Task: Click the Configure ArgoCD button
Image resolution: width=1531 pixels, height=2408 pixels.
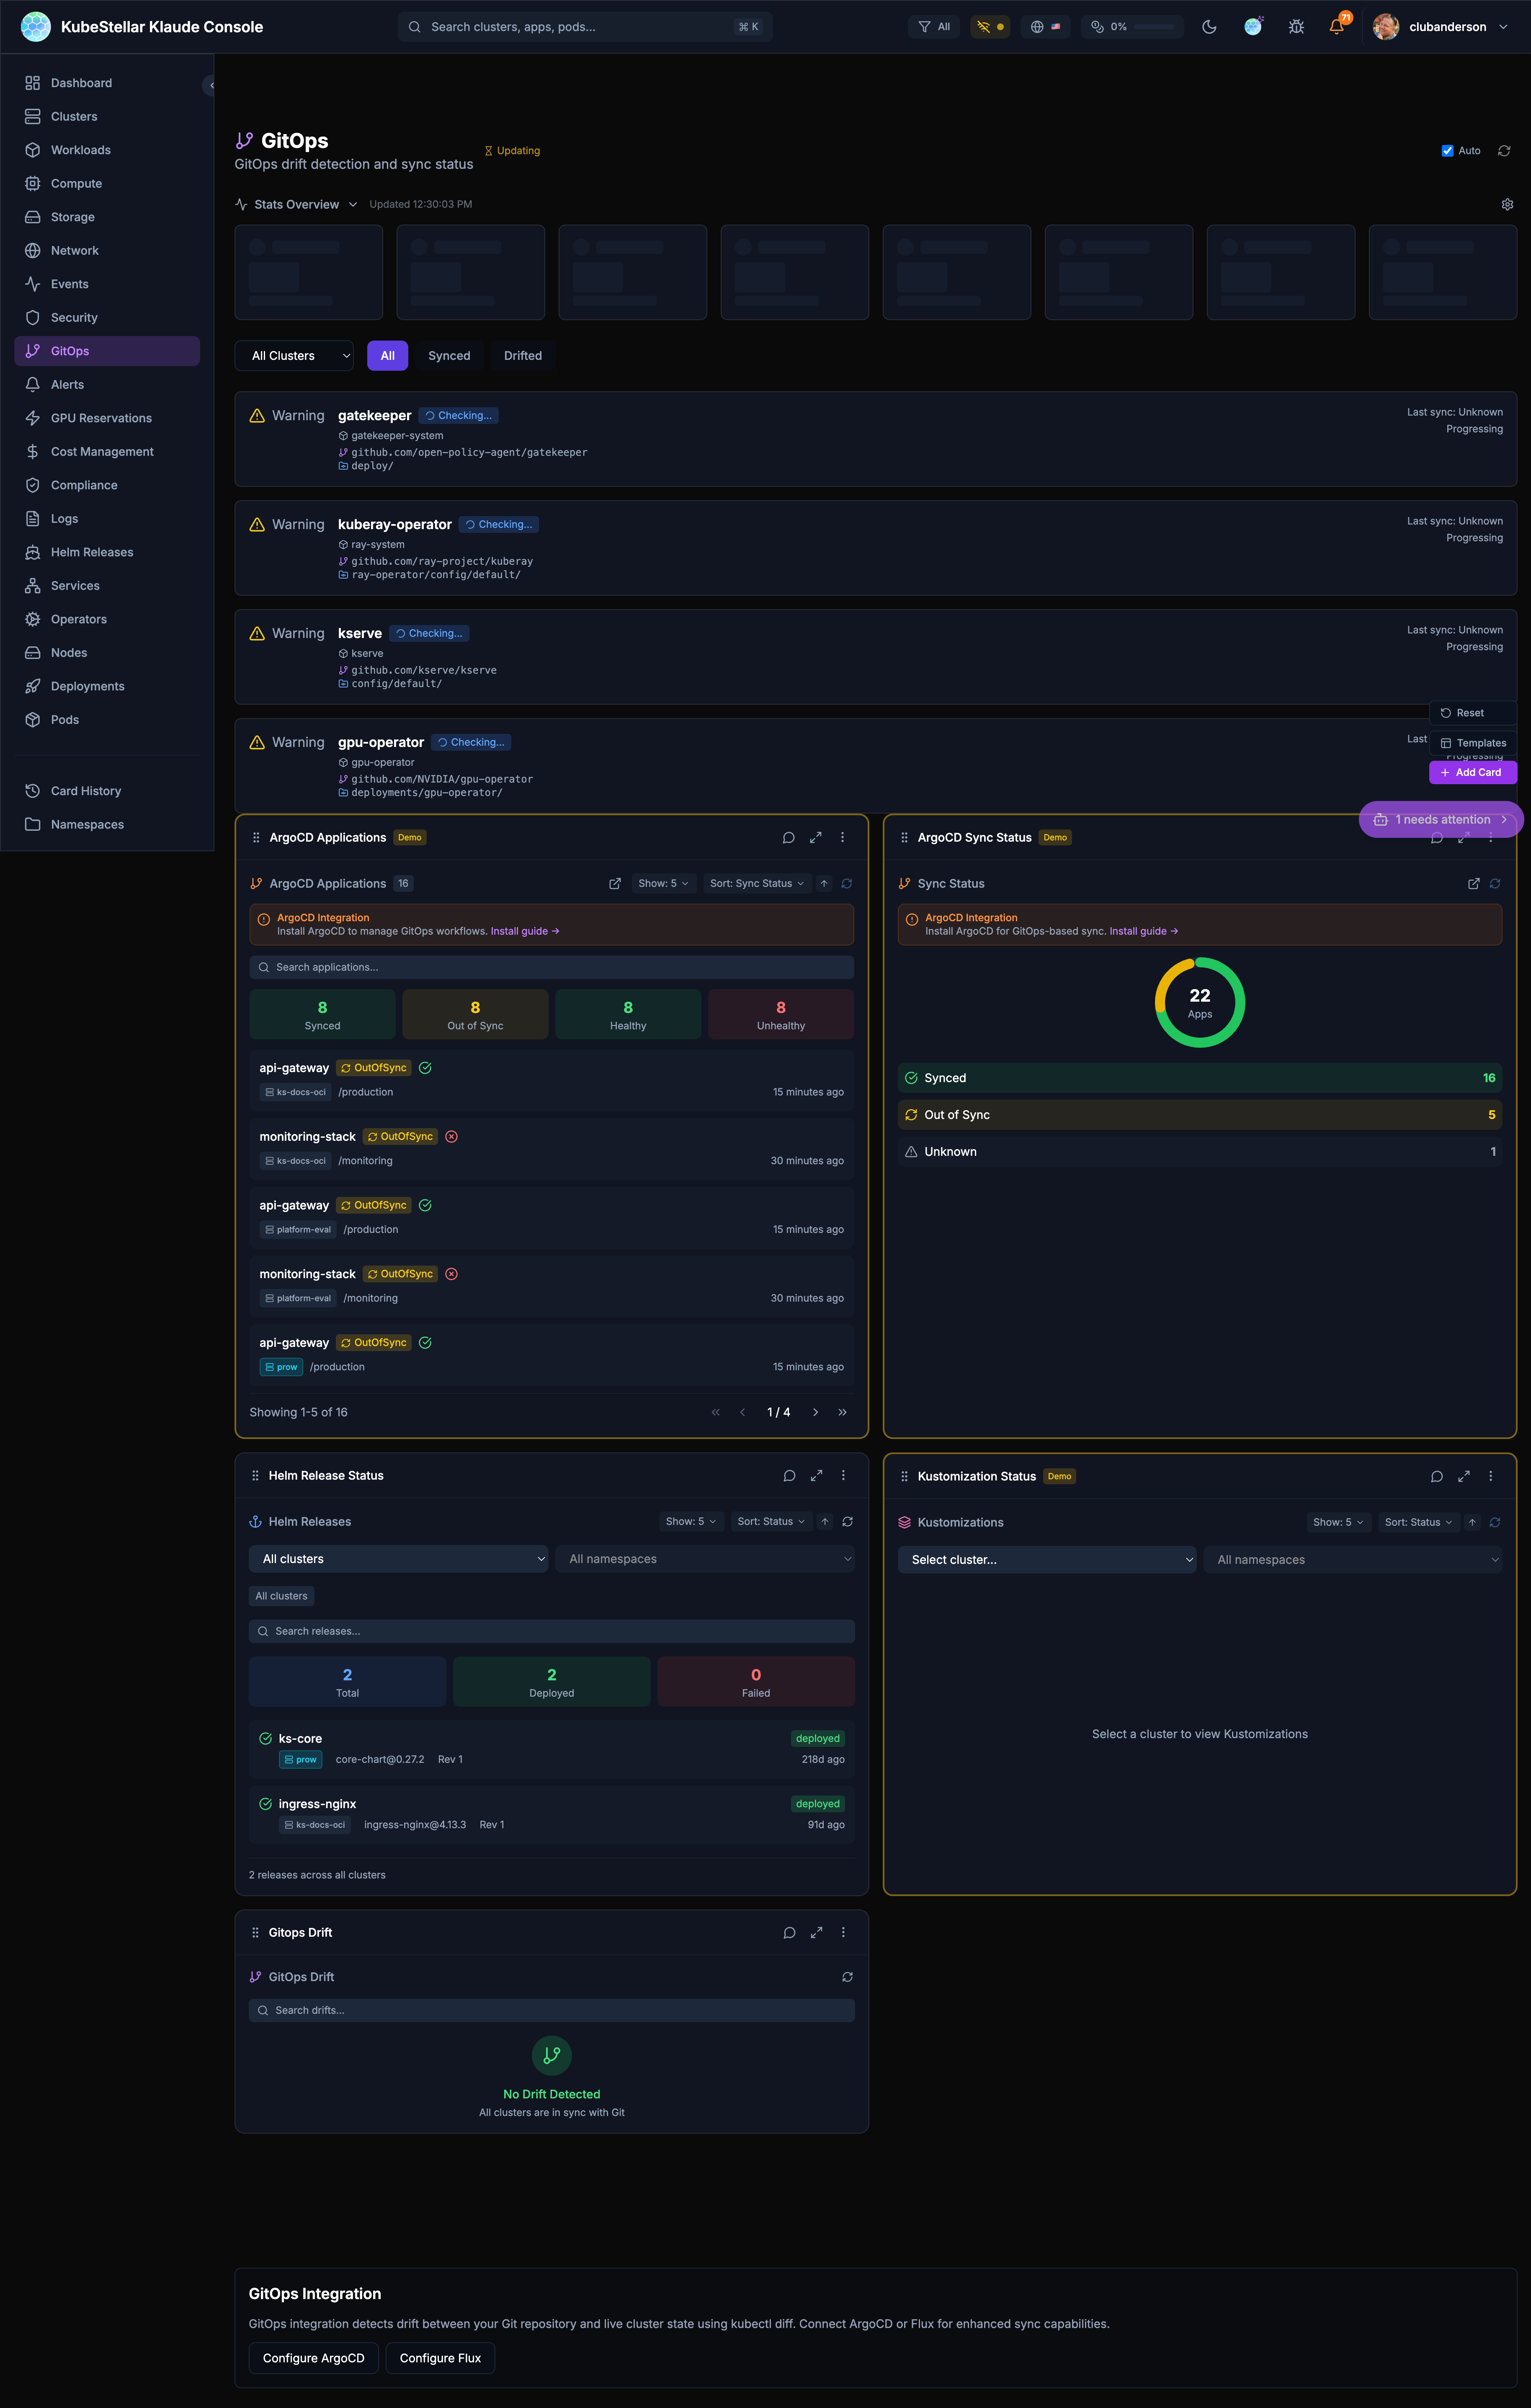Action: [x=313, y=2358]
